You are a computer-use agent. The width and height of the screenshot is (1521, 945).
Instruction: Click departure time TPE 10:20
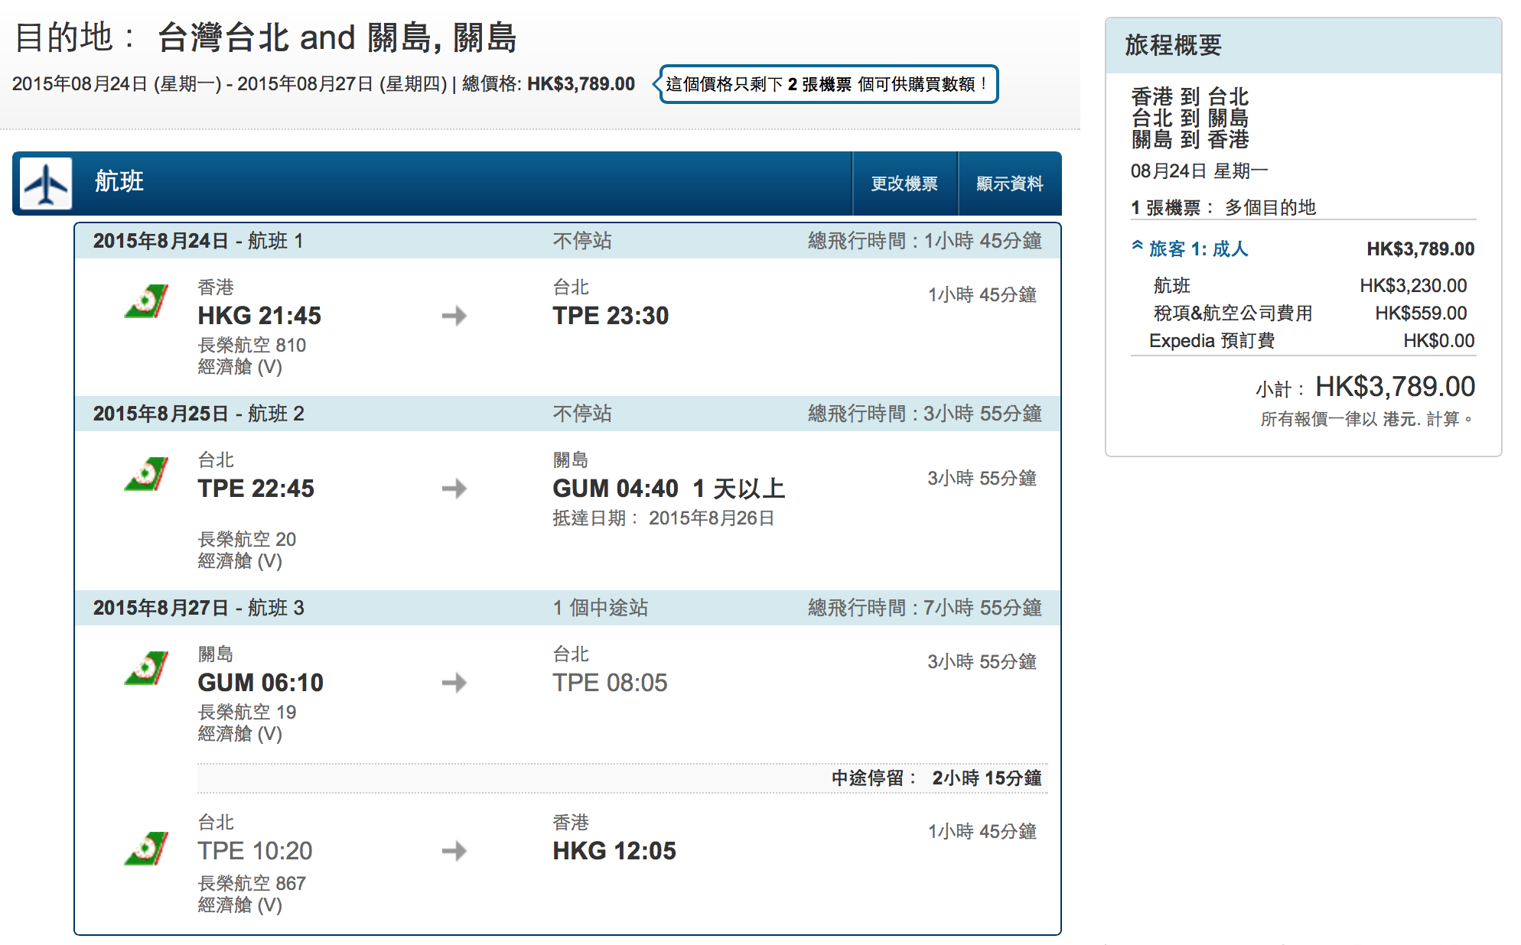tap(255, 851)
